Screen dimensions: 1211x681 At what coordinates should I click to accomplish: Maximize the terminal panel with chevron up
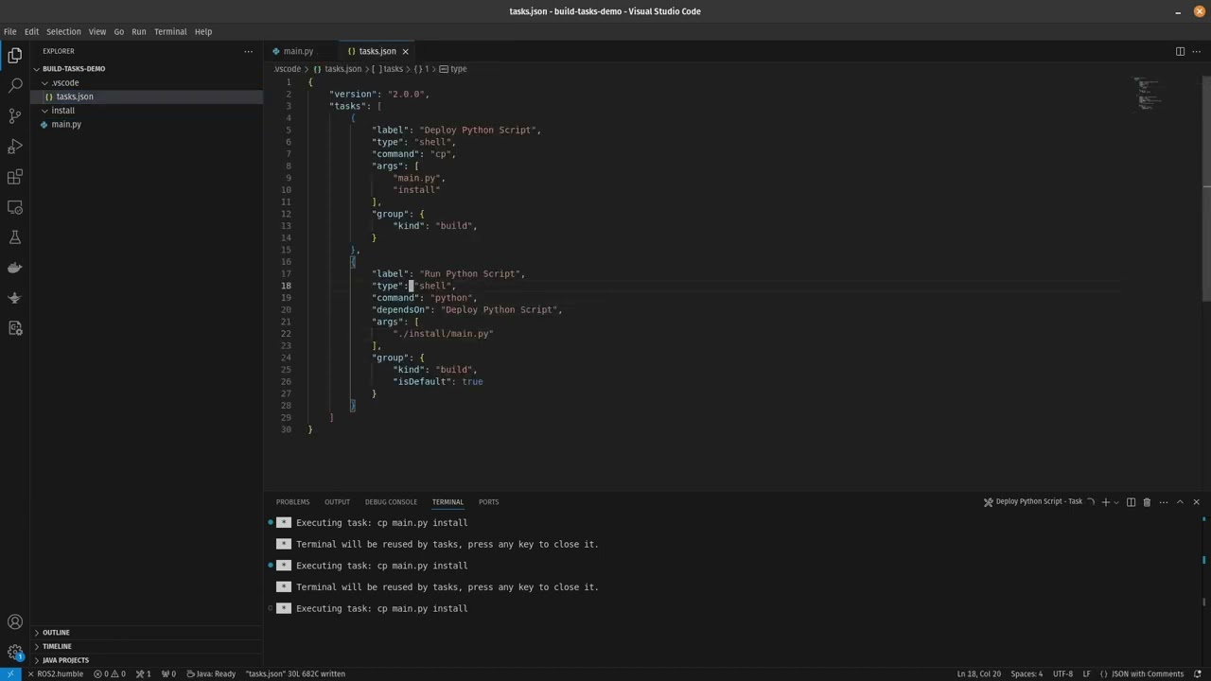point(1180,502)
